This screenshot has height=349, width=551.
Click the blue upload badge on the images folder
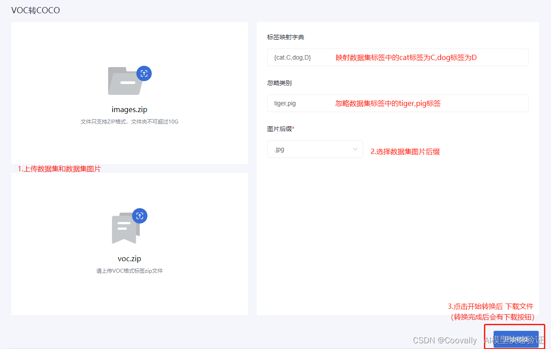click(x=144, y=74)
